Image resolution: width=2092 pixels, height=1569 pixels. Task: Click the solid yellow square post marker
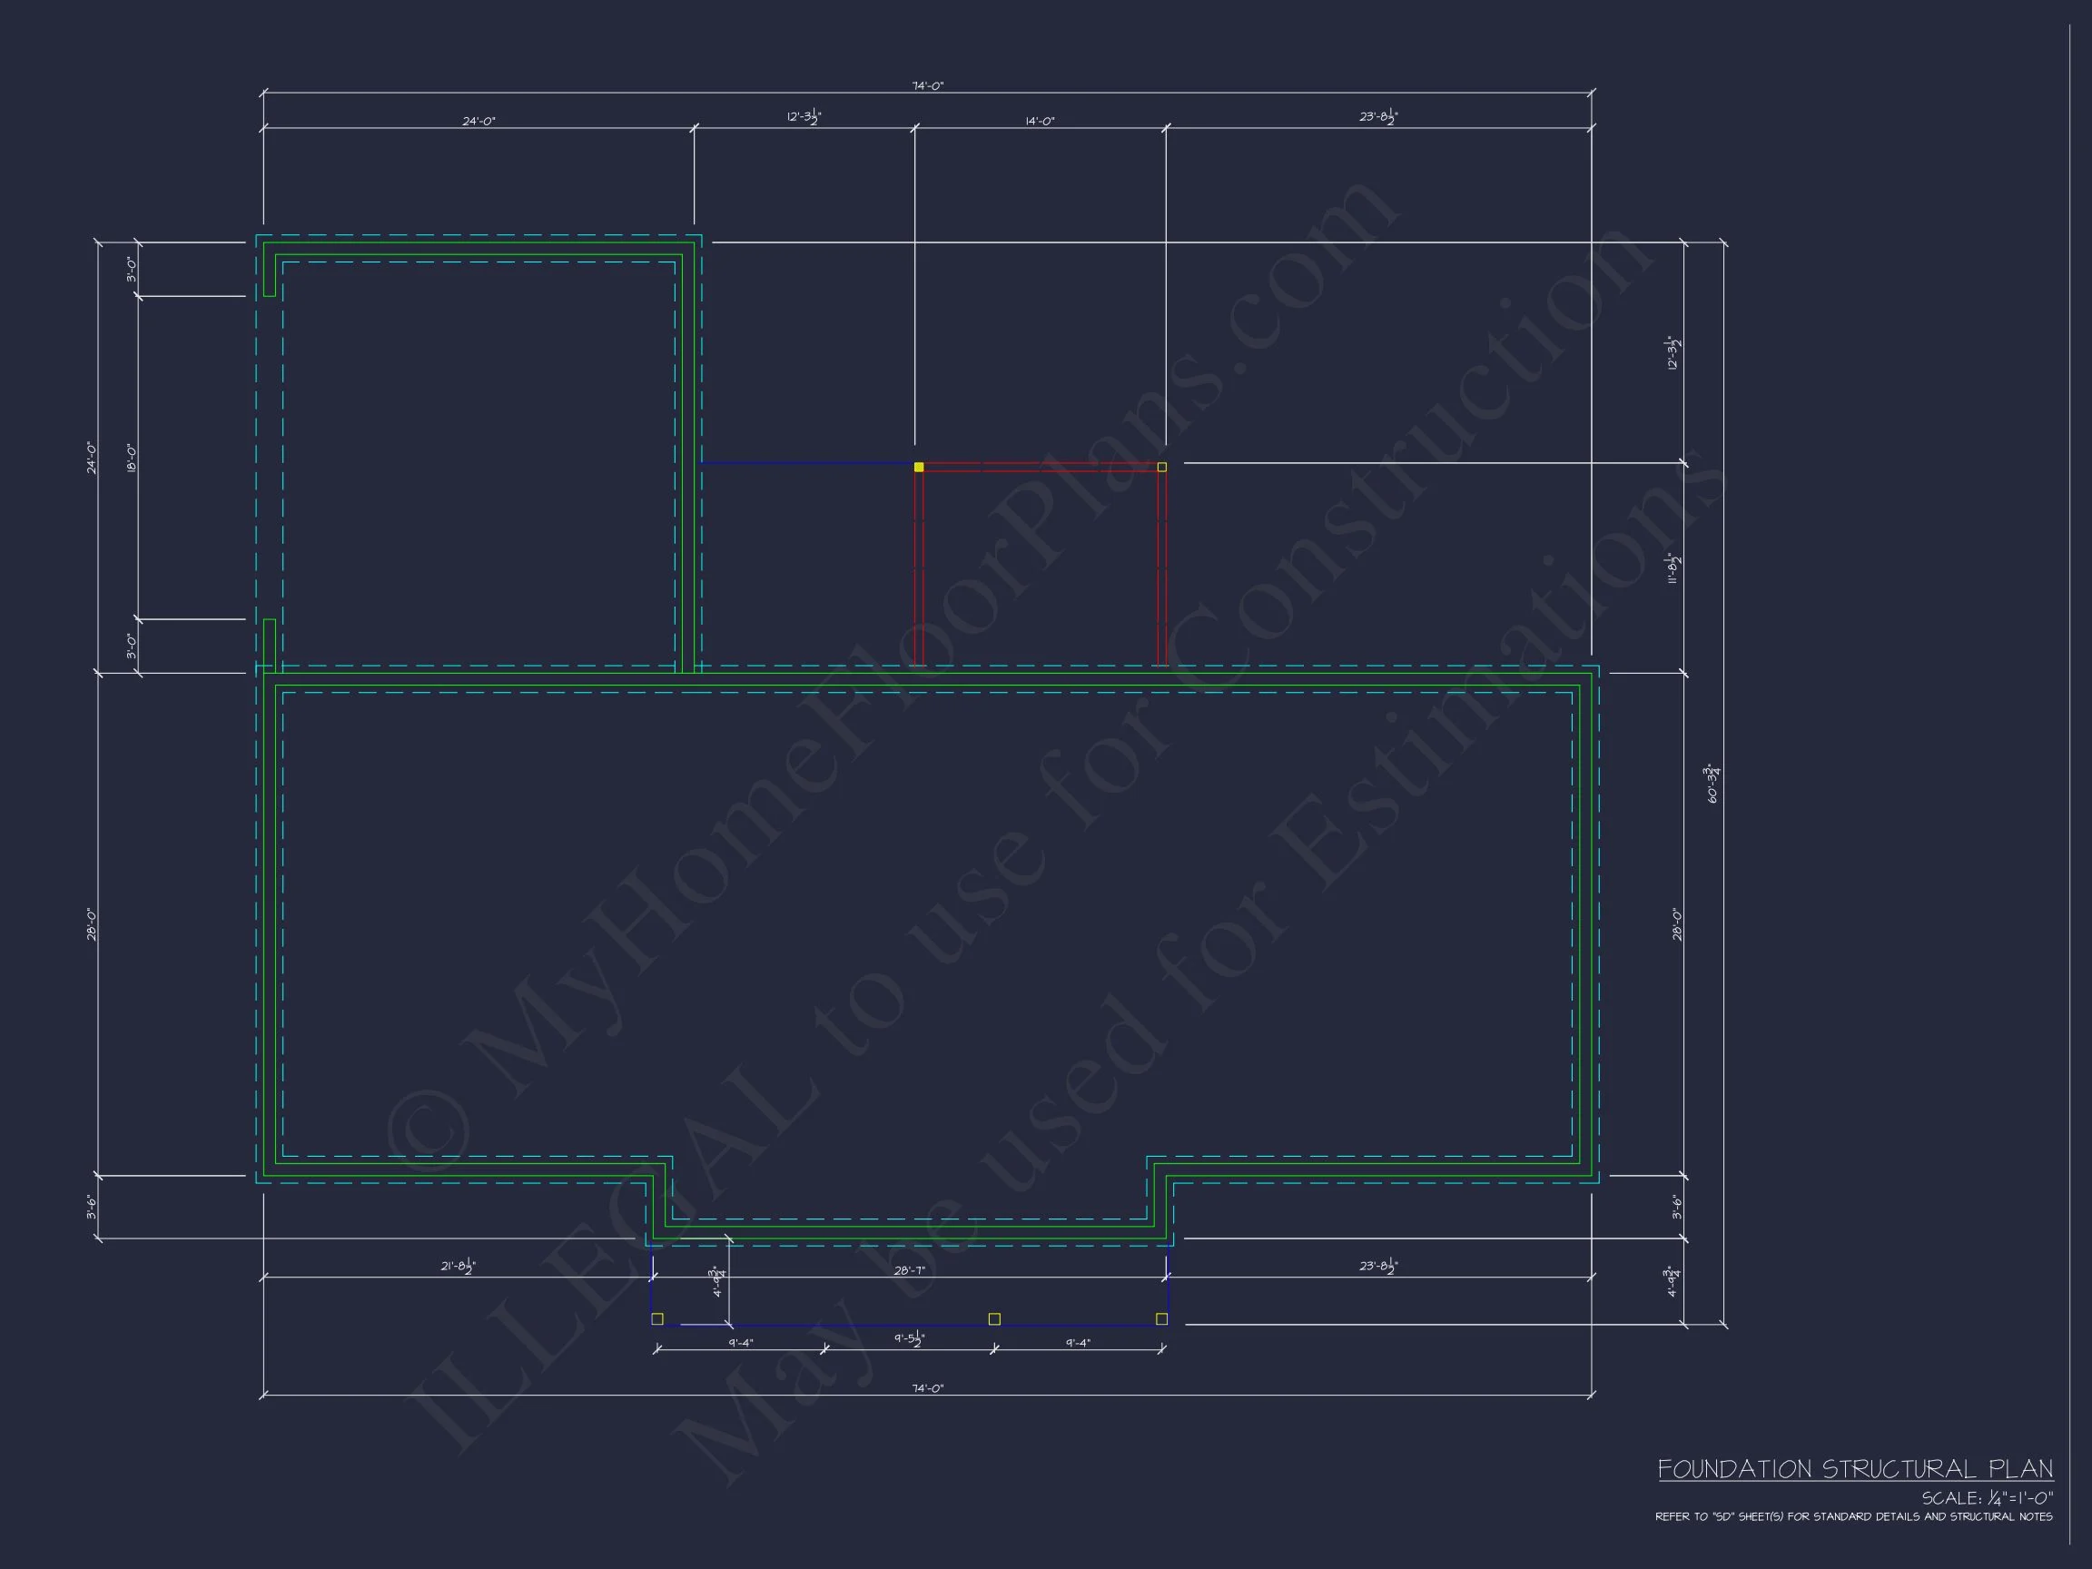tap(918, 468)
